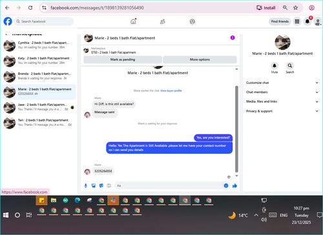Open Windows Start menu
The height and width of the screenshot is (235, 323).
[6, 215]
